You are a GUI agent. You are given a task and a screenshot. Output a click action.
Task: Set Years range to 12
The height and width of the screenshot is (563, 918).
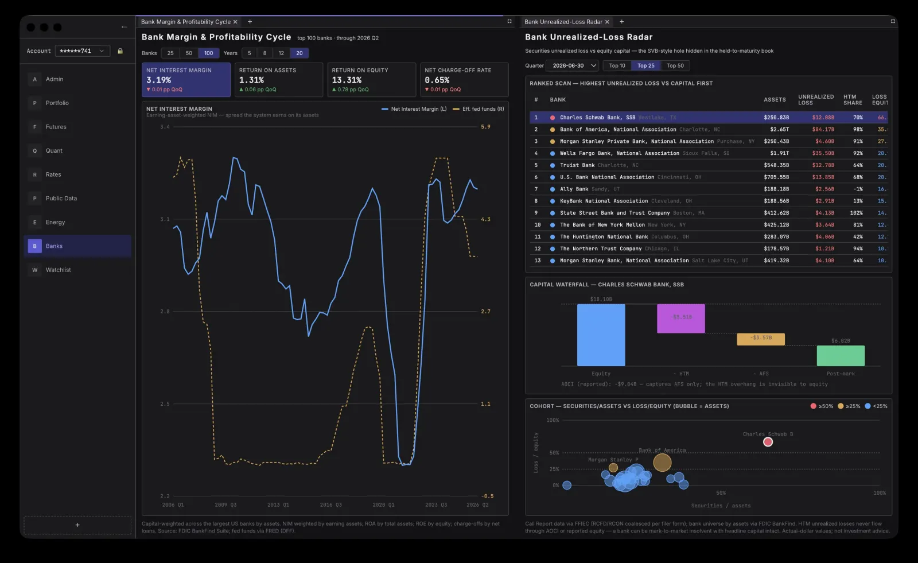coord(281,53)
